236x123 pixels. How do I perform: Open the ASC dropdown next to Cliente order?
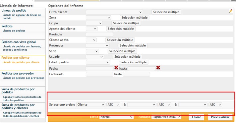coord(113,105)
